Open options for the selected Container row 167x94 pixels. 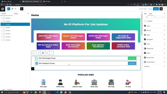pyautogui.click(x=28, y=24)
